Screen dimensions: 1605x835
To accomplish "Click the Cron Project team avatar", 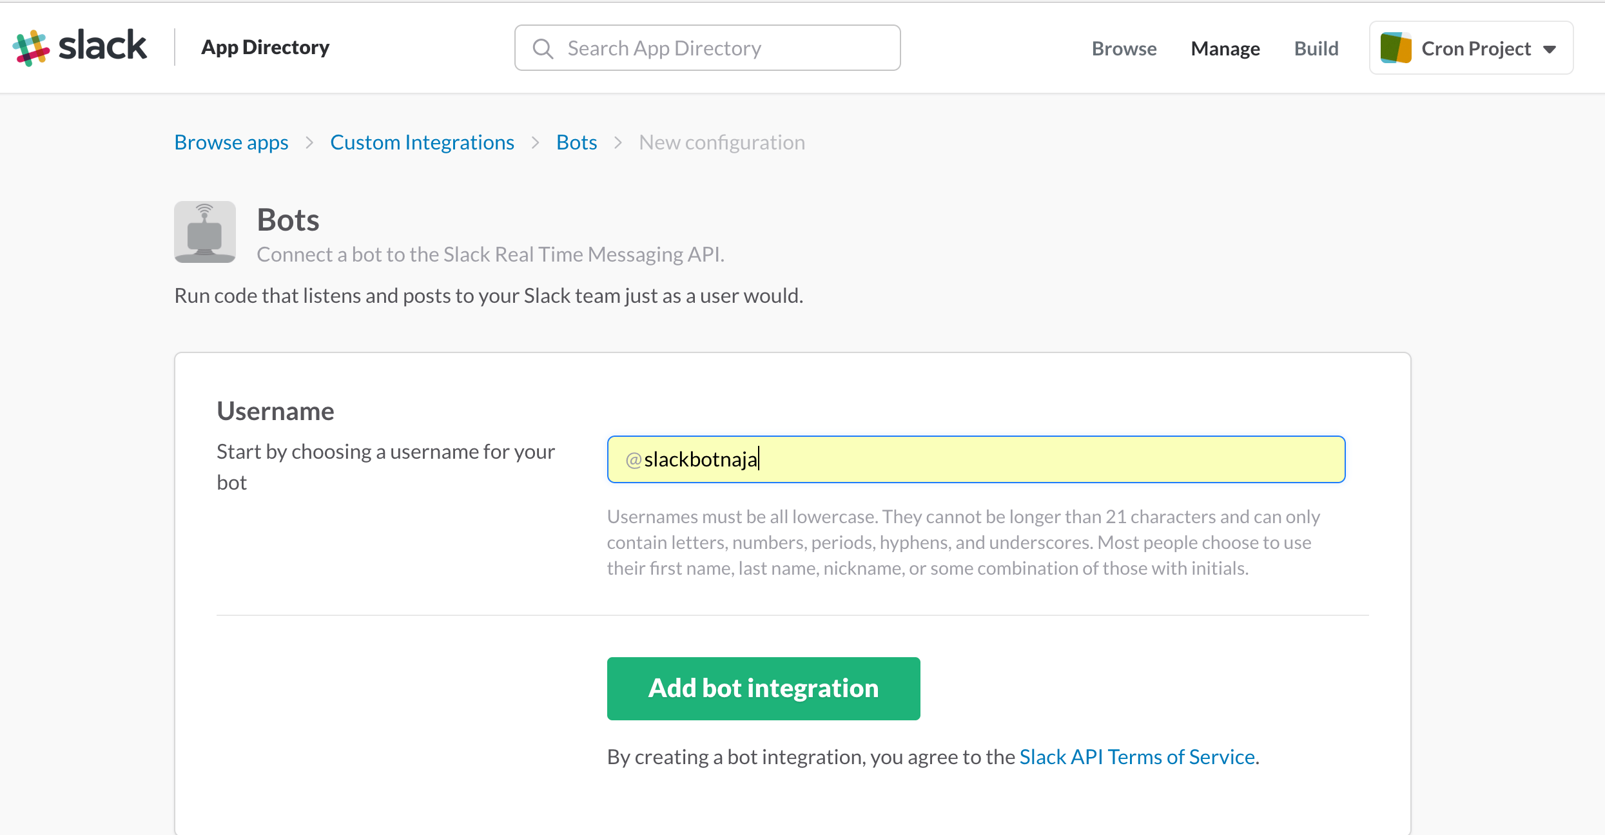I will (1396, 48).
